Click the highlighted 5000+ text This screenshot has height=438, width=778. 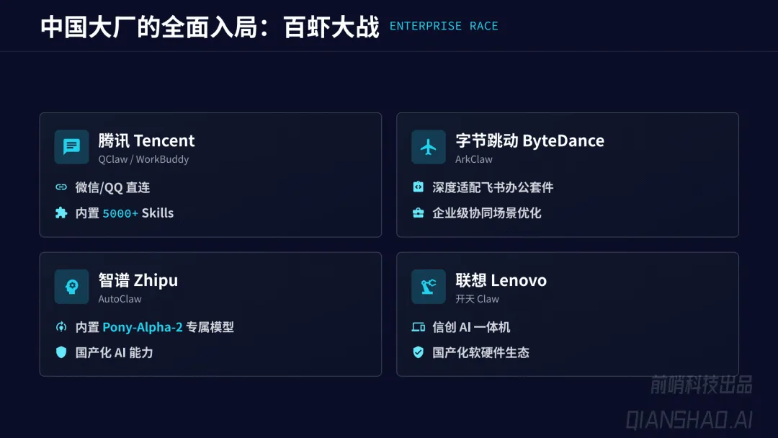120,213
